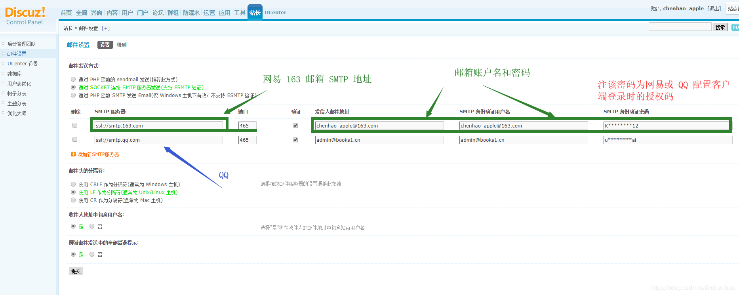
Task: Click the search input box at the top right
Action: [680, 27]
